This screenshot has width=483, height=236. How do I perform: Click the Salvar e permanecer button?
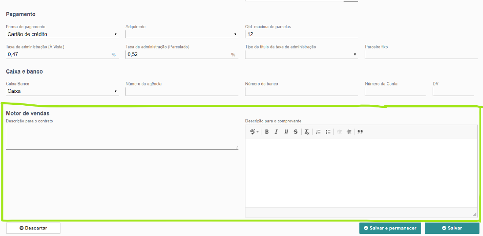pos(390,228)
